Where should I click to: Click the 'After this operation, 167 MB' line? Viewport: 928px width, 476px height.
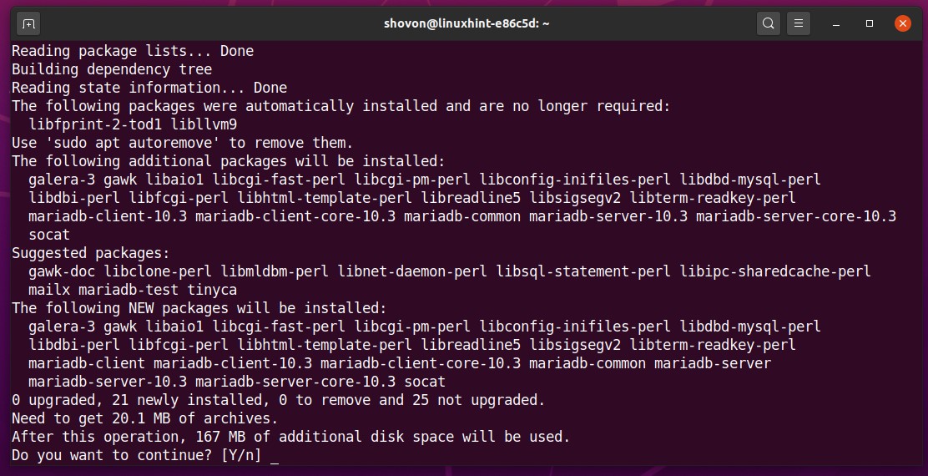coord(290,437)
